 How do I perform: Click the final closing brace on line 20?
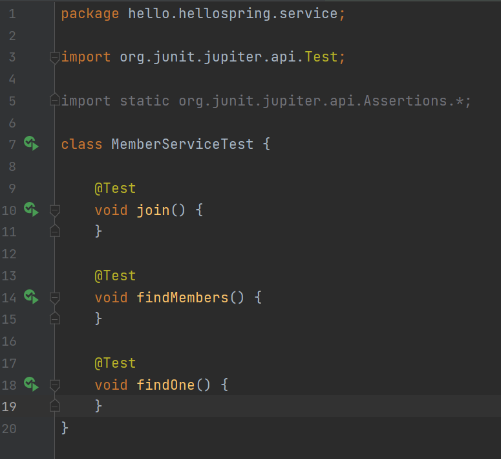(x=65, y=429)
